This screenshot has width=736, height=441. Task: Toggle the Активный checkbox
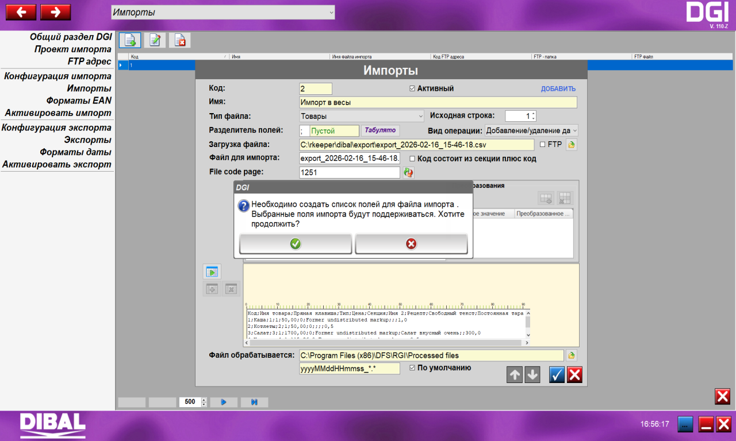[x=412, y=88]
